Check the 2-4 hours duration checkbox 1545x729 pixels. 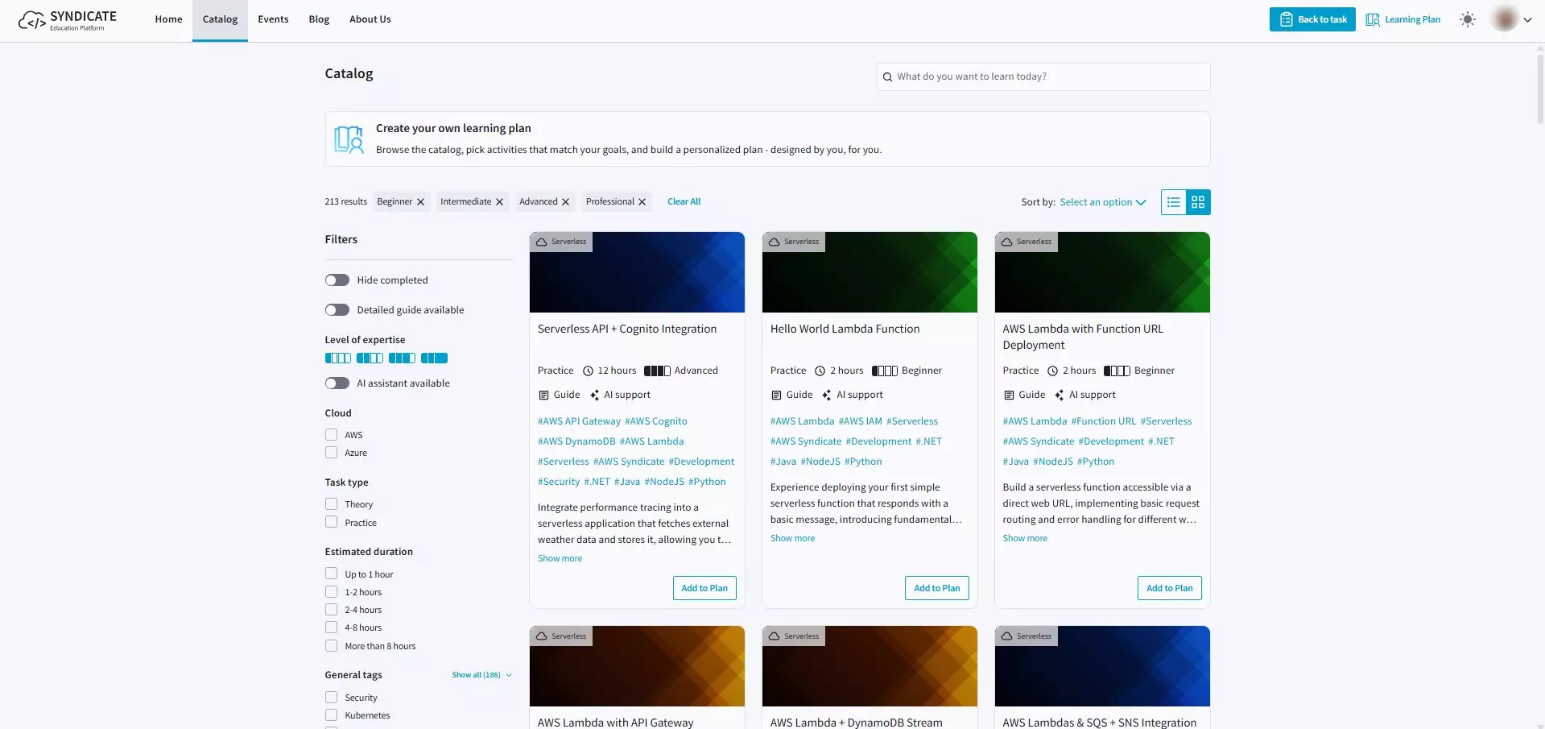[331, 610]
